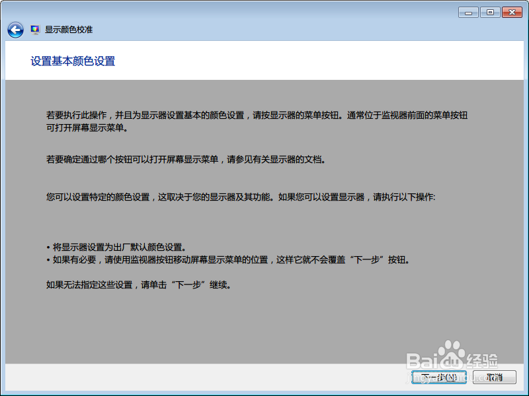529x396 pixels.
Task: Select the back arrow to revisit previous step
Action: 15,29
